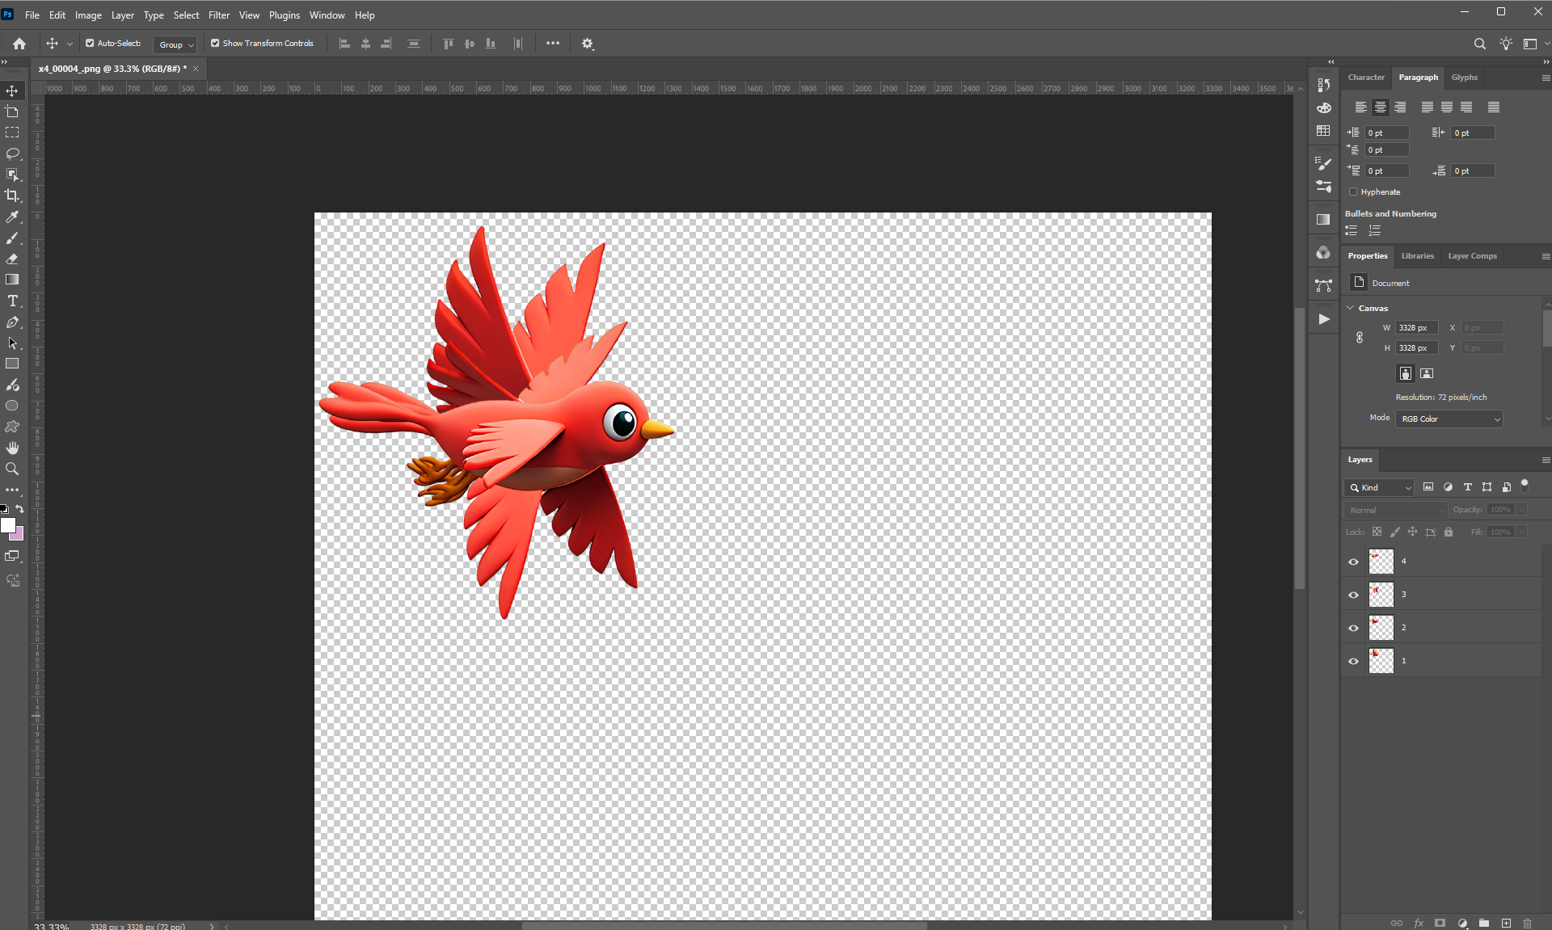Open the Group auto-select dropdown

(175, 44)
